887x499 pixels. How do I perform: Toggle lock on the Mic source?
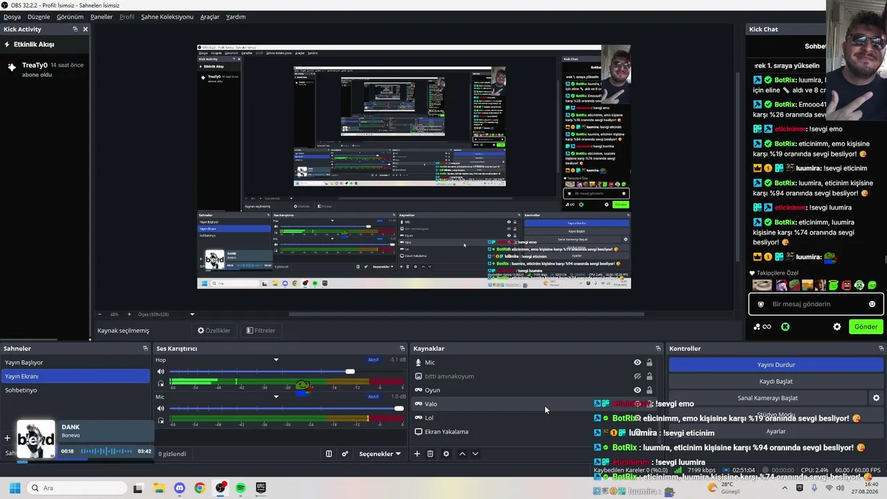point(649,362)
